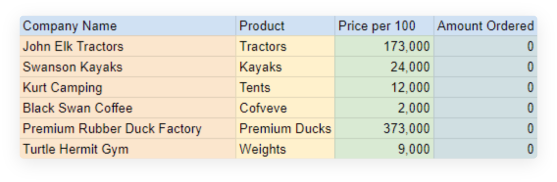Click the Price per 100 header cell
Screen dimensions: 557x182
tap(384, 26)
